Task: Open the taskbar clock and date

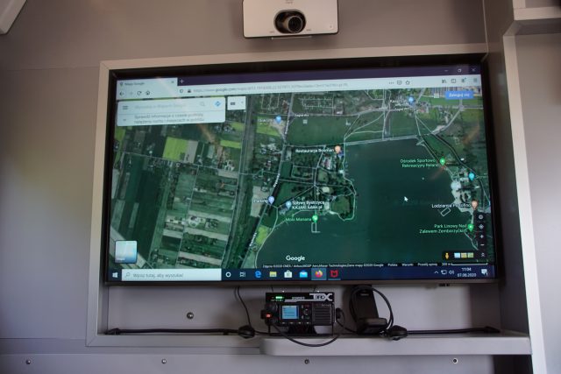Action: pyautogui.click(x=466, y=272)
